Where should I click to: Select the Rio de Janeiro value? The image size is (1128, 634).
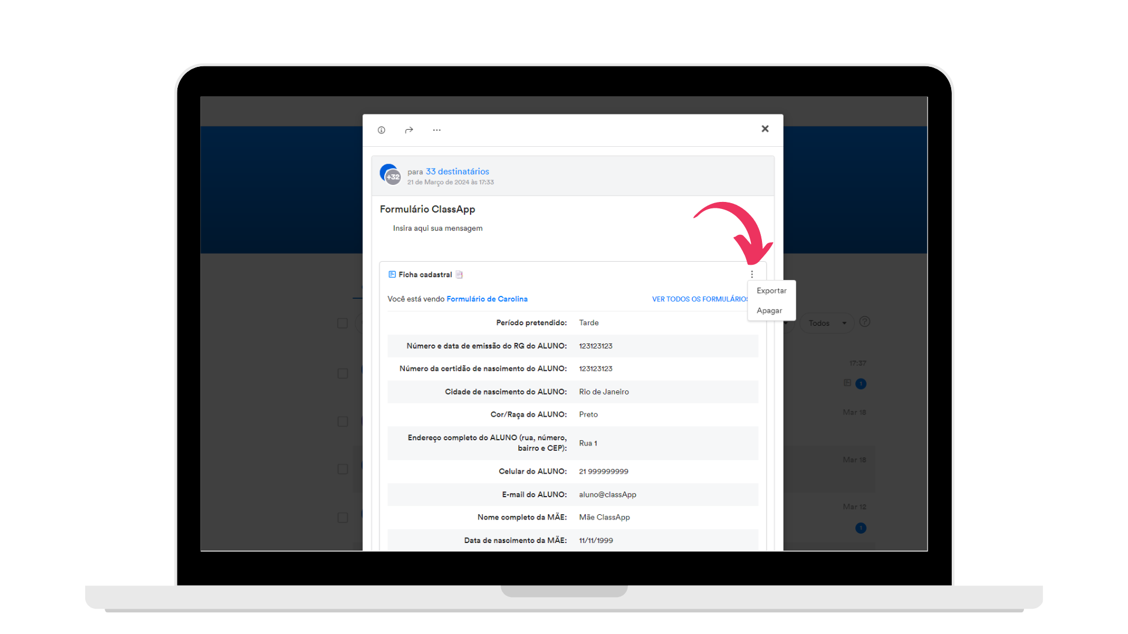(x=604, y=392)
